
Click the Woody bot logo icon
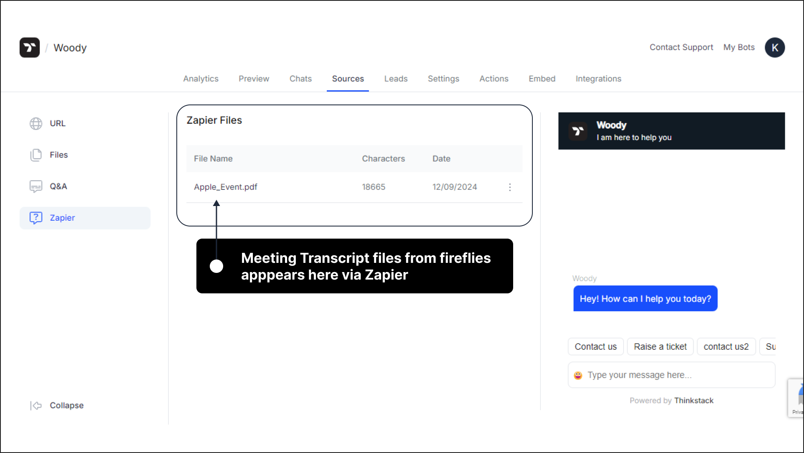pyautogui.click(x=578, y=131)
